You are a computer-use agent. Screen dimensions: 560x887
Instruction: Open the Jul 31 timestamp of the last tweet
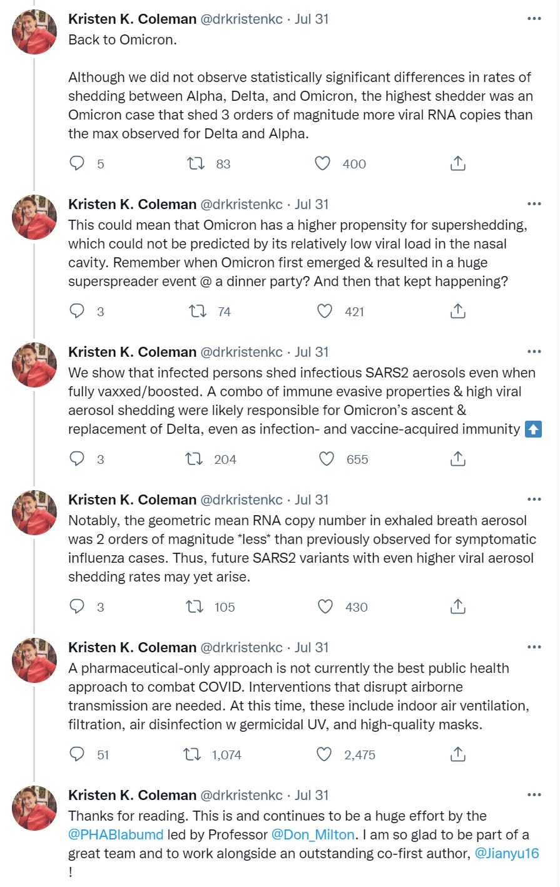(312, 796)
